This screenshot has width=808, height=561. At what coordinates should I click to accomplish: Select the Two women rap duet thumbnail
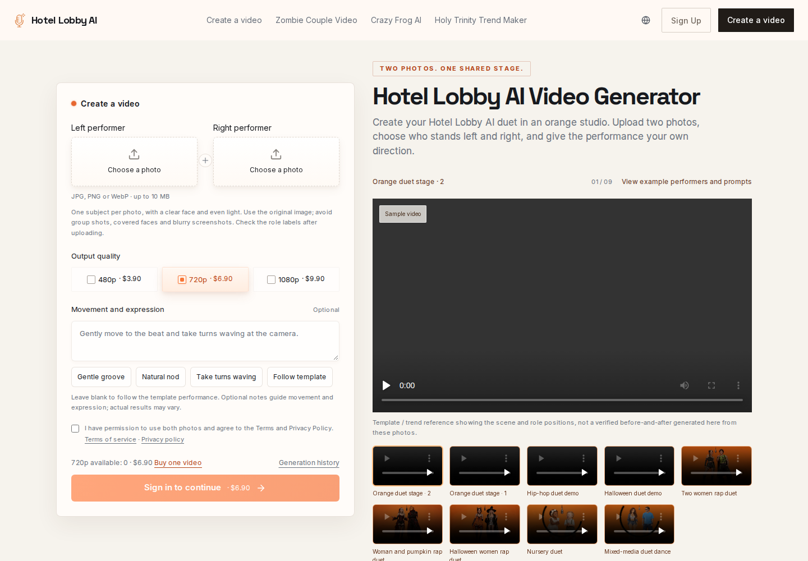[x=717, y=466]
